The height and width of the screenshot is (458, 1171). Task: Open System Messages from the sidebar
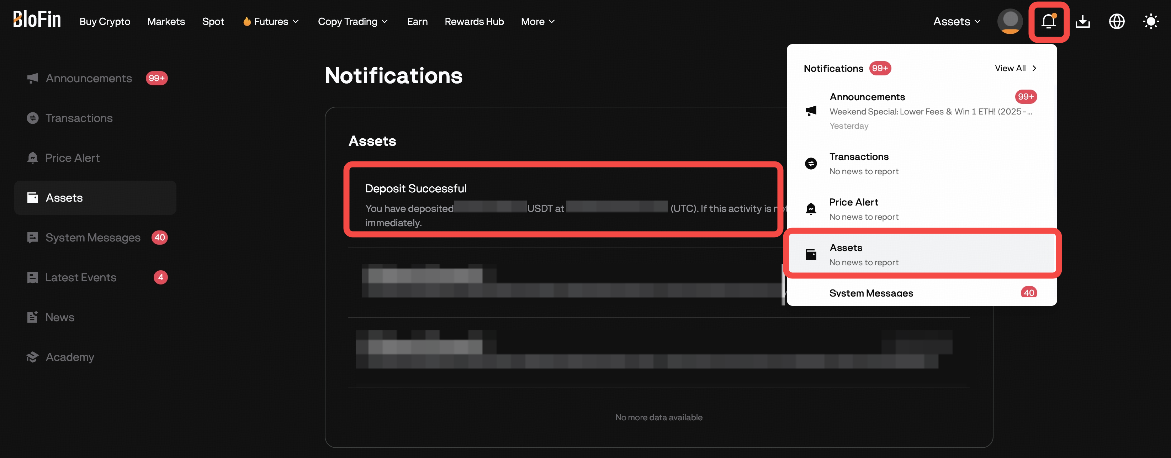pyautogui.click(x=92, y=237)
